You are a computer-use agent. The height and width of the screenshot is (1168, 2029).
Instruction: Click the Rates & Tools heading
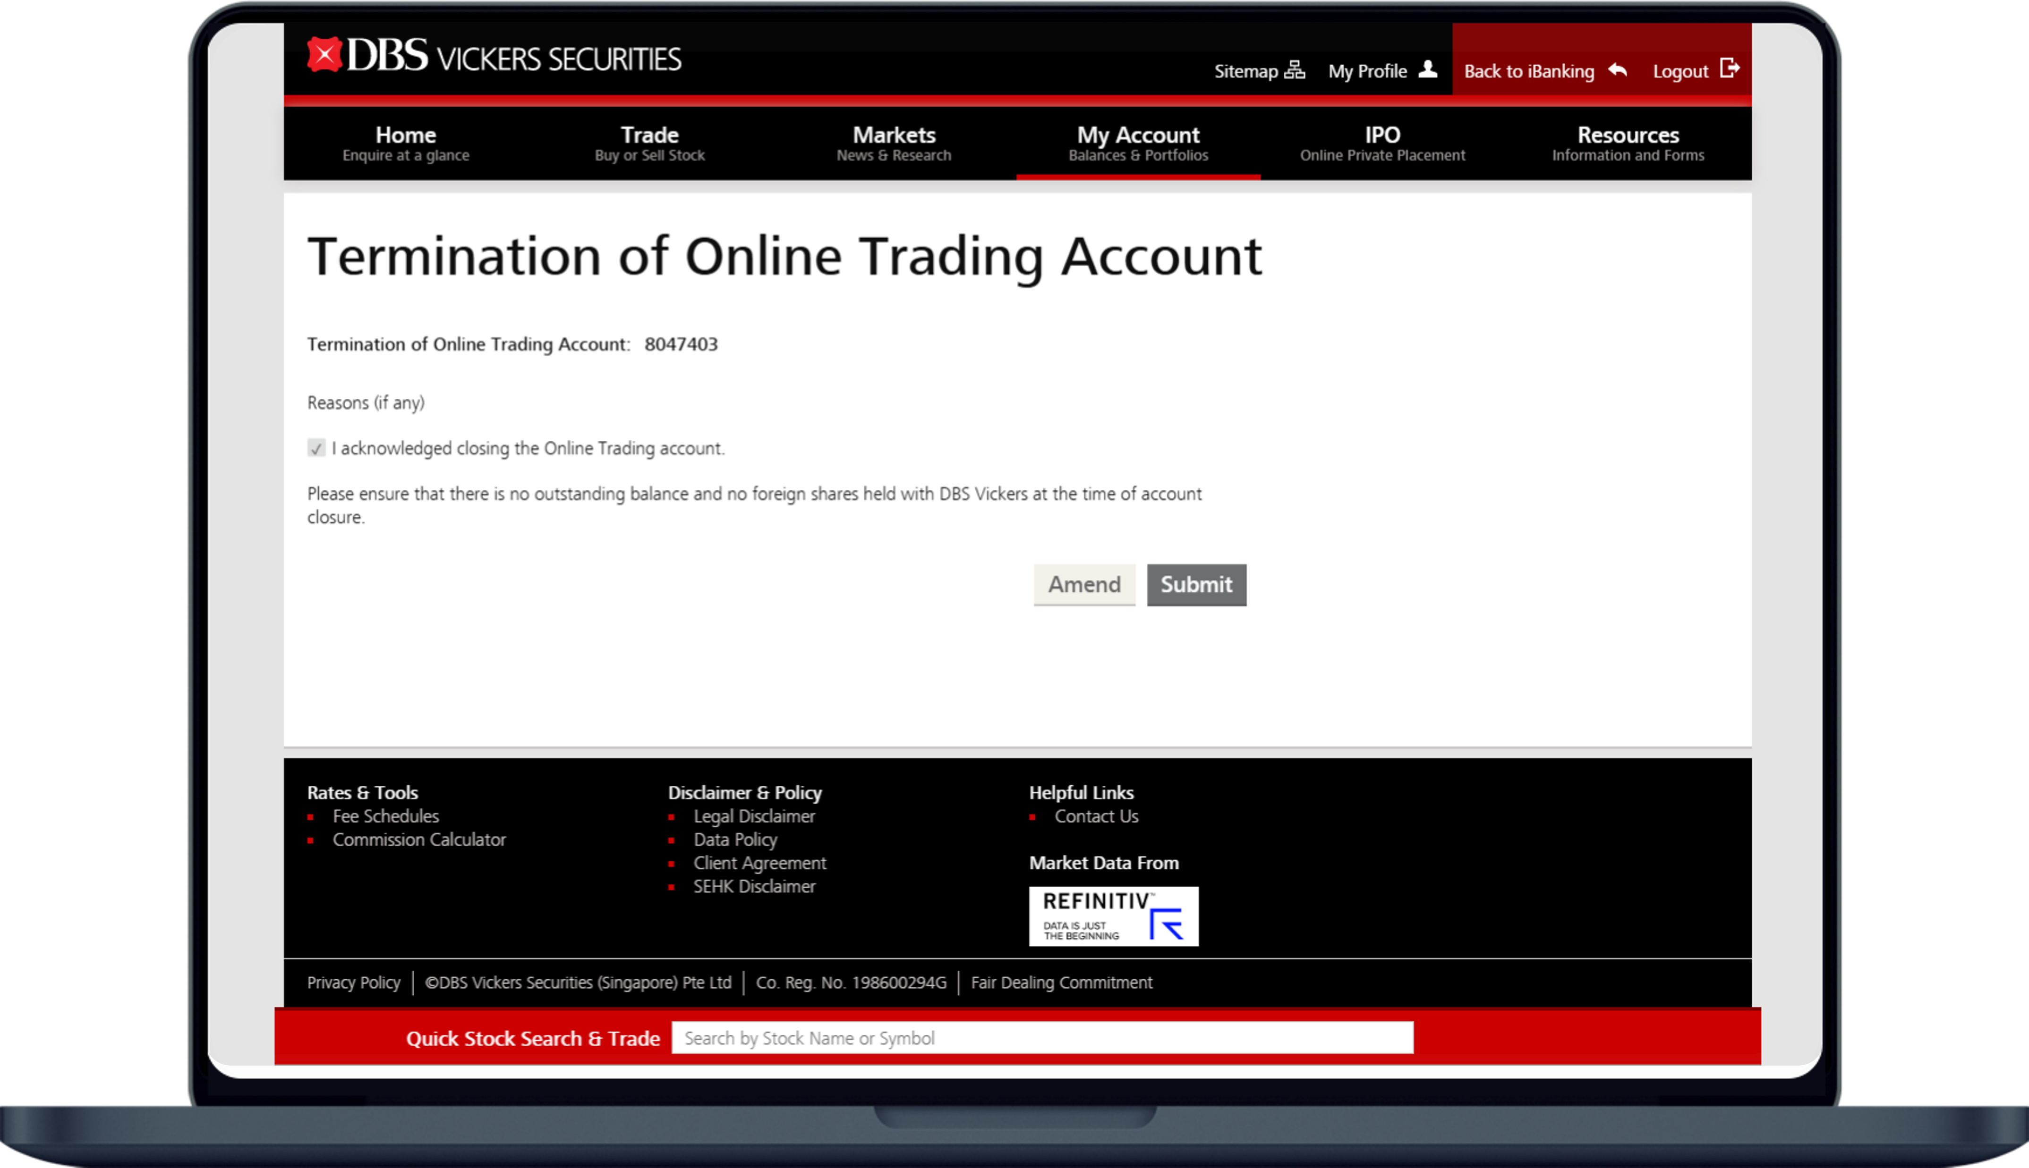click(363, 792)
